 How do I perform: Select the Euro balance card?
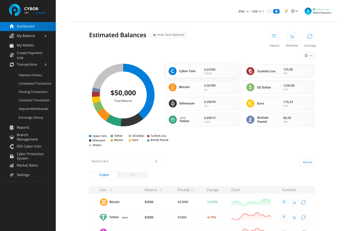tap(278, 103)
